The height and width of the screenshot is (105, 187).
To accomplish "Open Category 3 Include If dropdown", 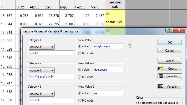I will click(42, 94).
